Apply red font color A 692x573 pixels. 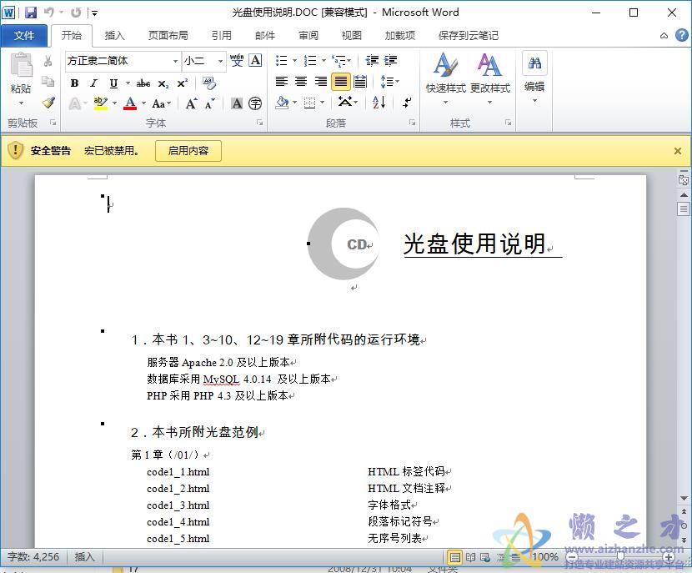point(130,103)
